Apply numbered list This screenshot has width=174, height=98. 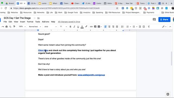[x=128, y=27]
